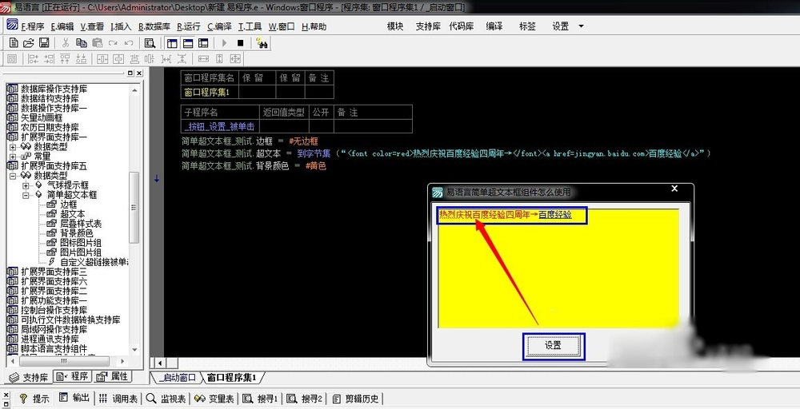
Task: Expand the 常量 tree node
Action: click(13, 157)
